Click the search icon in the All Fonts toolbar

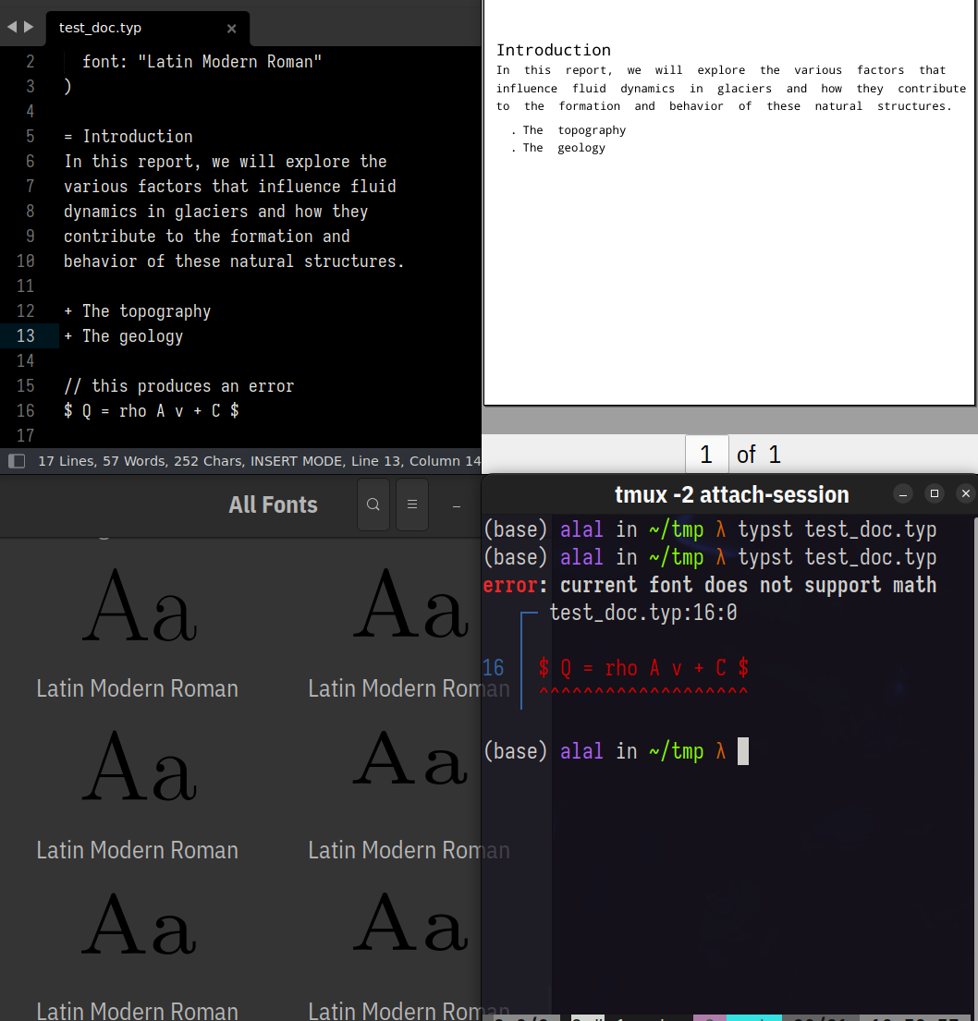373,504
